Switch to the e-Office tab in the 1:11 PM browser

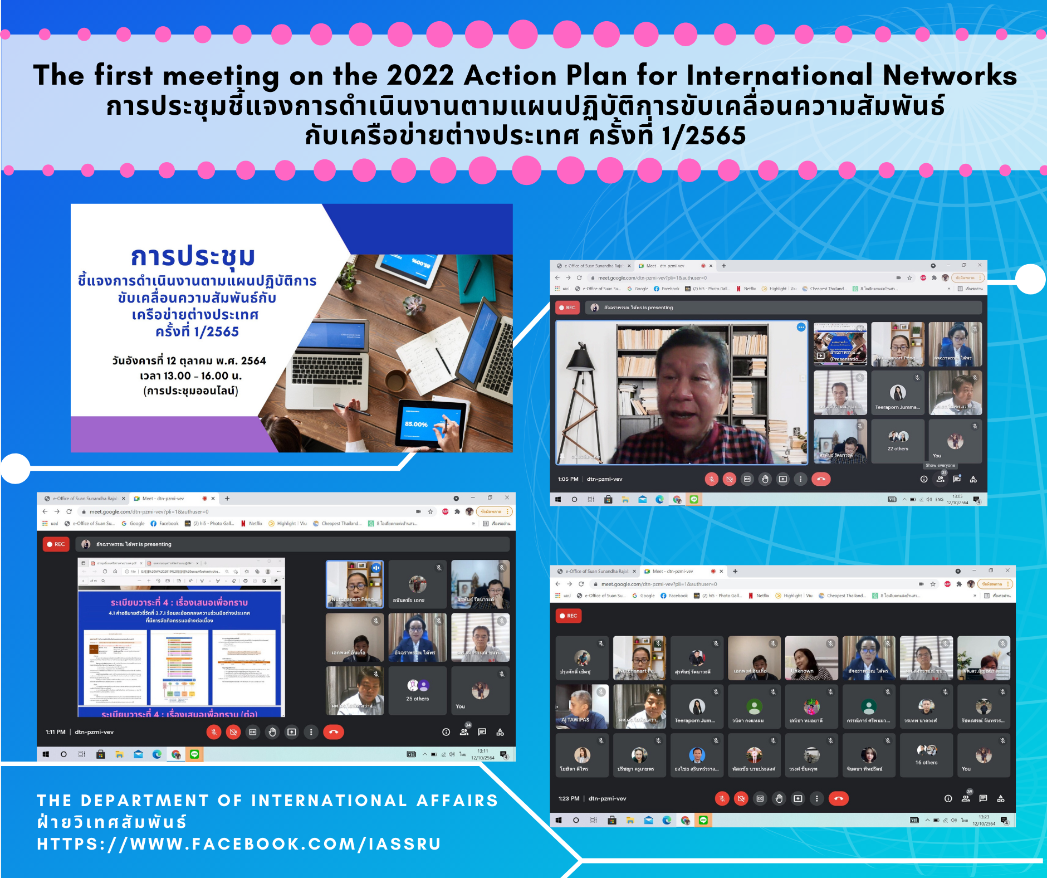click(85, 499)
